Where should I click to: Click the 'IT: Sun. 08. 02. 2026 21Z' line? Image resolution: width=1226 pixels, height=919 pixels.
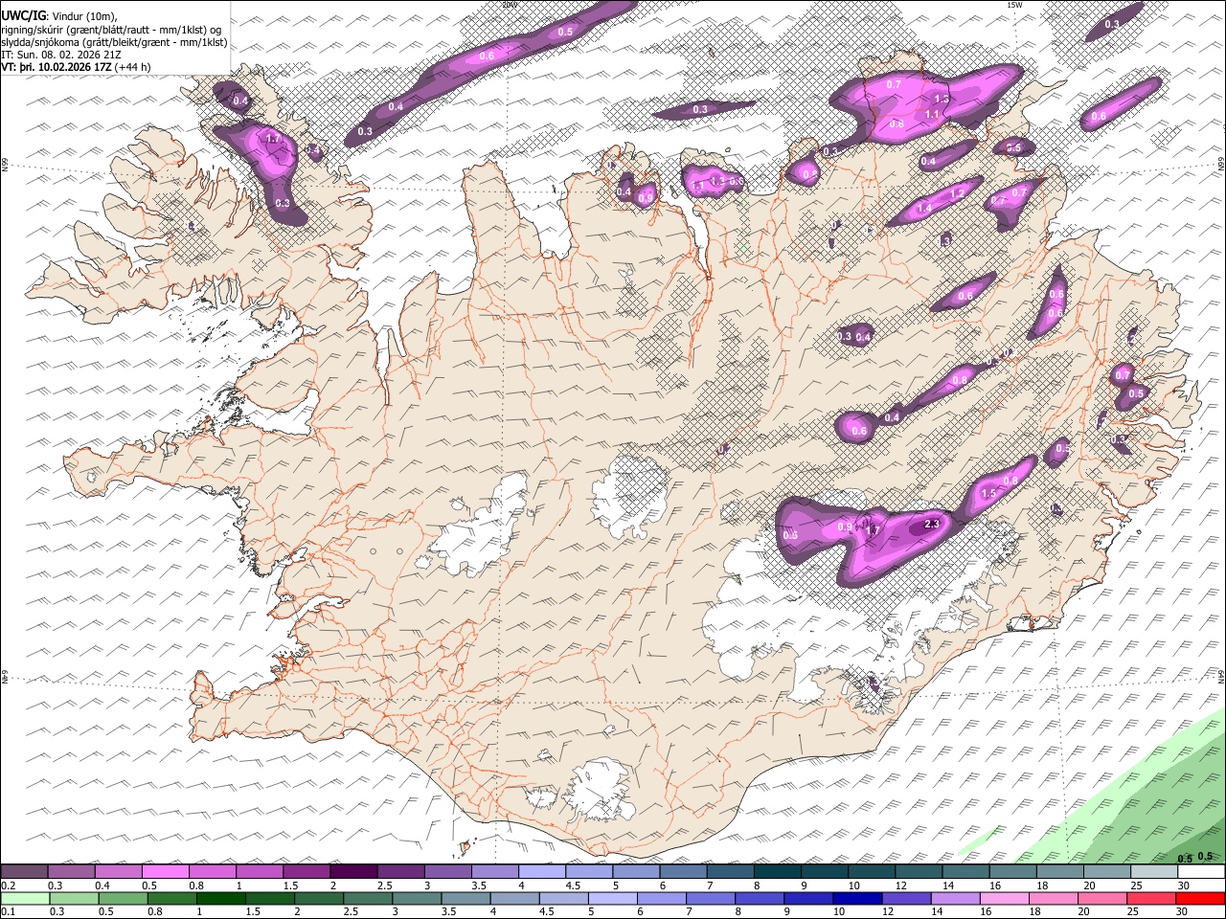[61, 55]
